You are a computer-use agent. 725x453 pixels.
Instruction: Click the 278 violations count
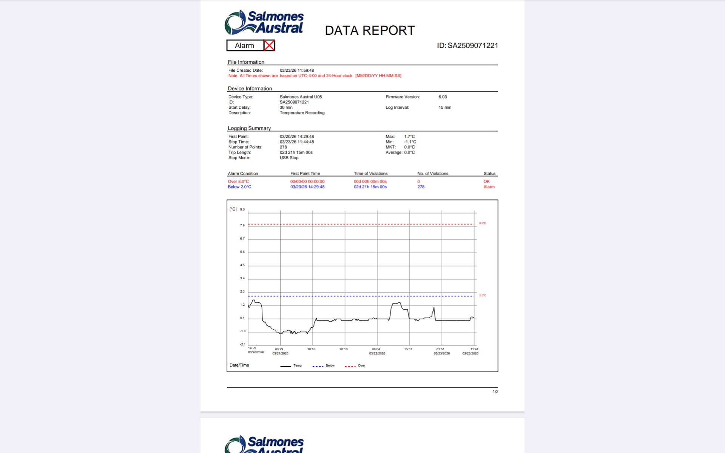point(421,187)
